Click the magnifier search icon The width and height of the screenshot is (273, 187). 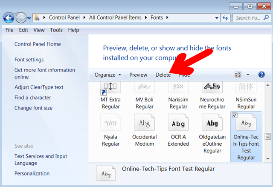(266, 17)
